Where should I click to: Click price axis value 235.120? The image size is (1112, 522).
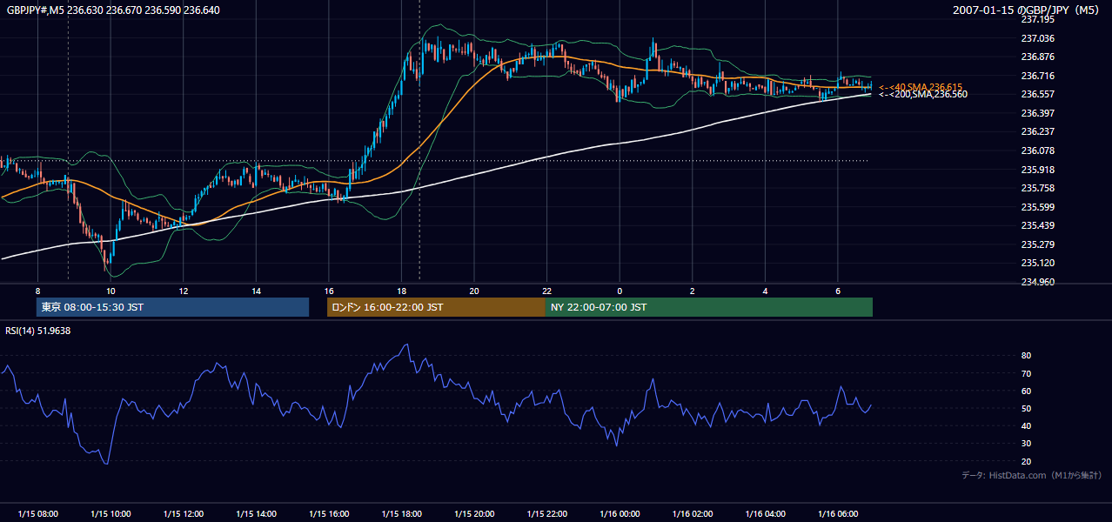click(1036, 263)
